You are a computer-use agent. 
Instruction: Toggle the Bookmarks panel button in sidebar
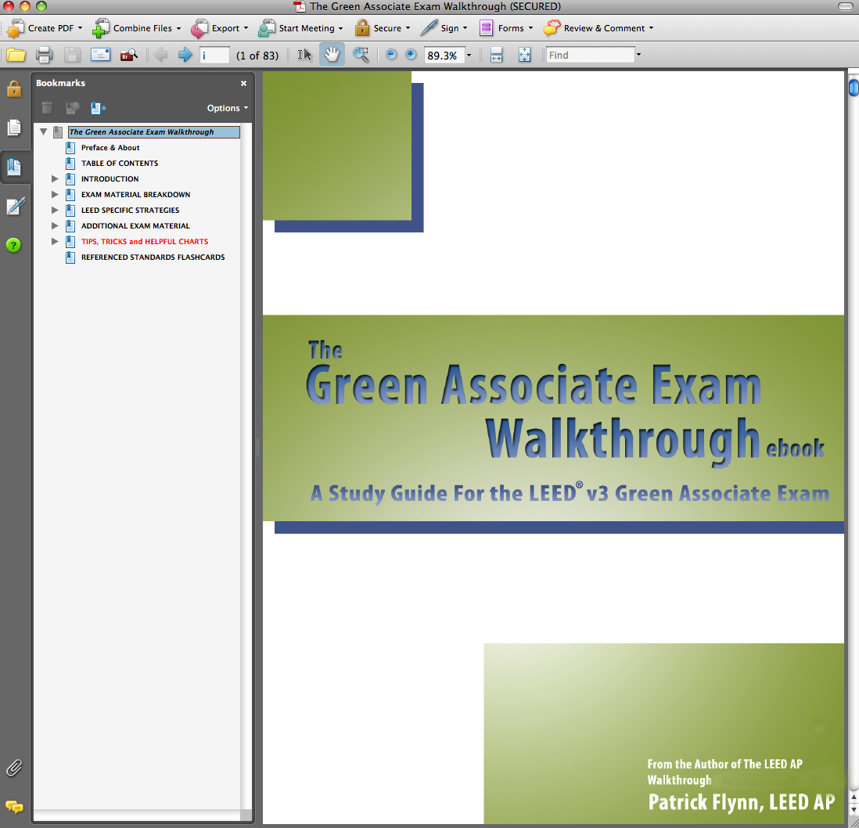tap(14, 167)
